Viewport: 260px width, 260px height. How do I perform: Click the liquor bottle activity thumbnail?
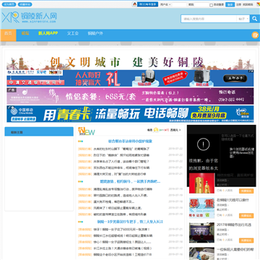tap(201, 183)
